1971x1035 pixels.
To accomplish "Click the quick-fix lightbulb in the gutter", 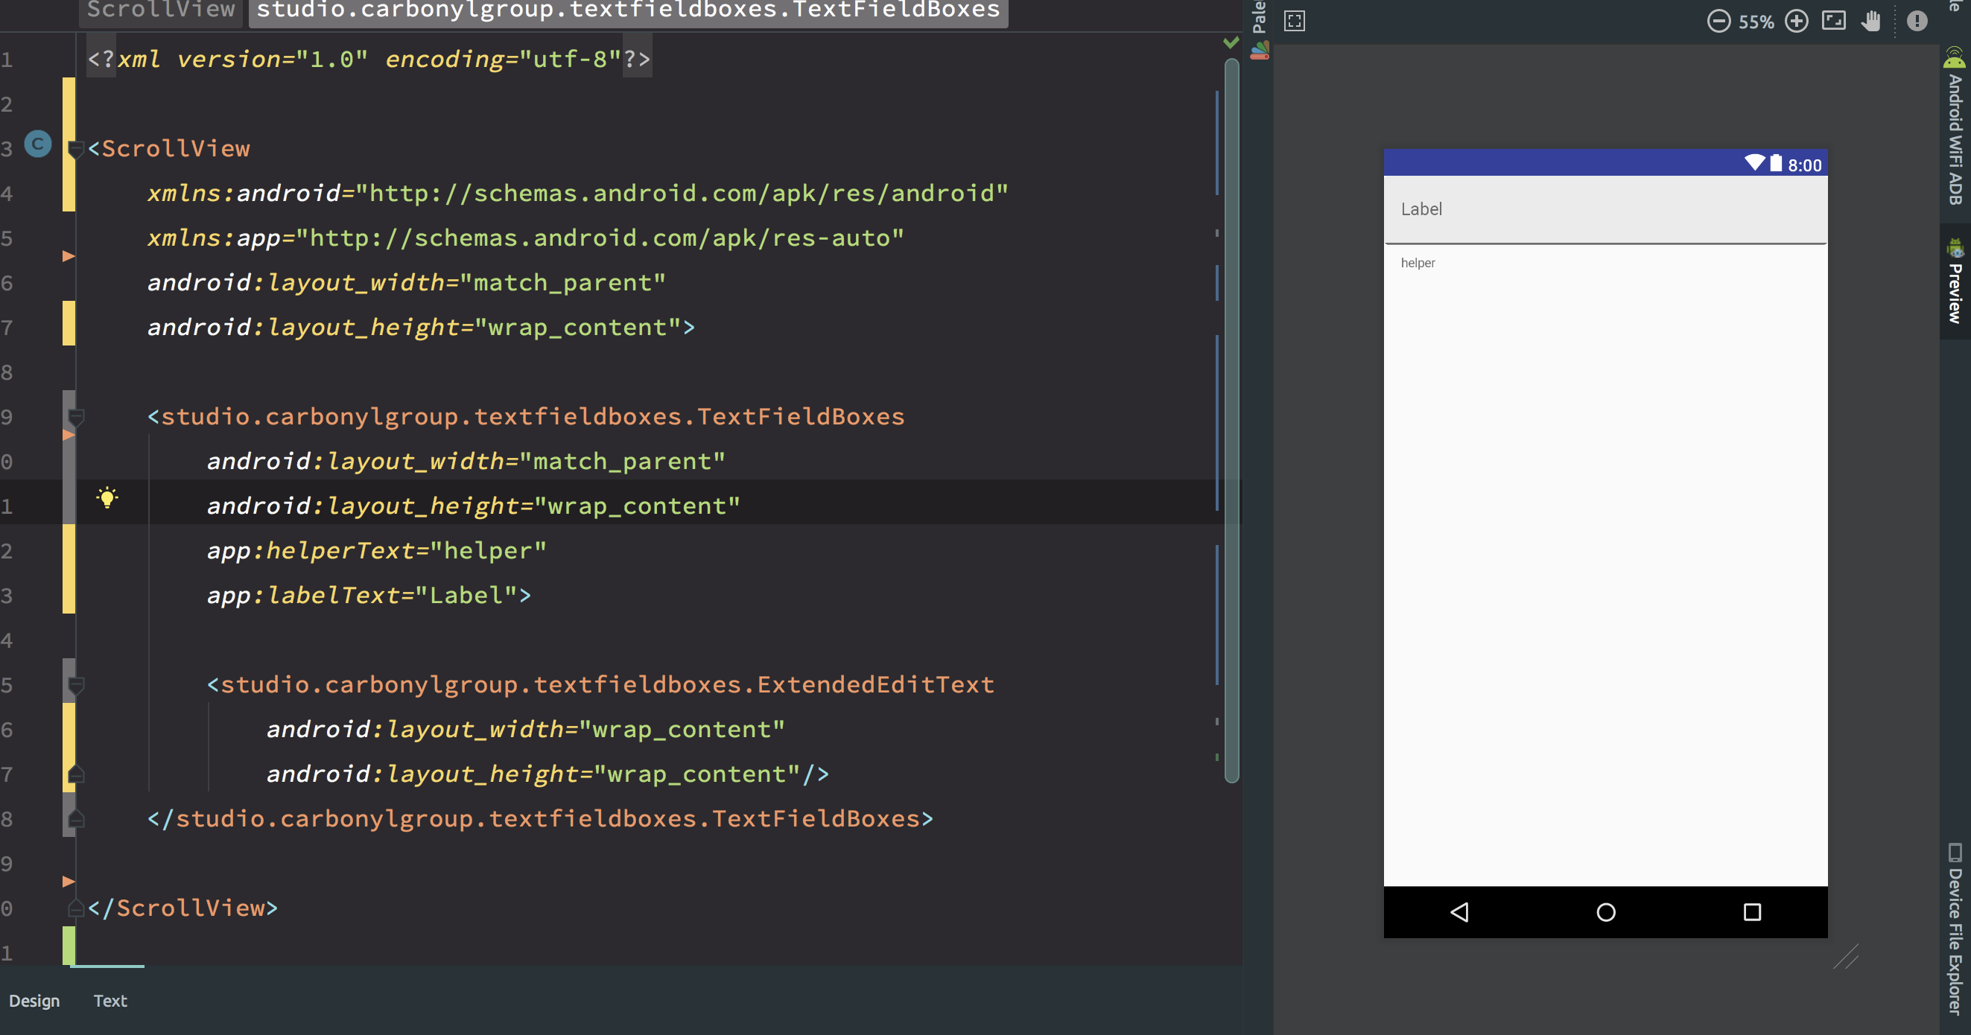I will coord(108,498).
